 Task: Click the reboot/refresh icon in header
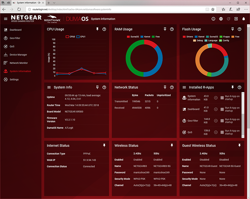point(228,19)
